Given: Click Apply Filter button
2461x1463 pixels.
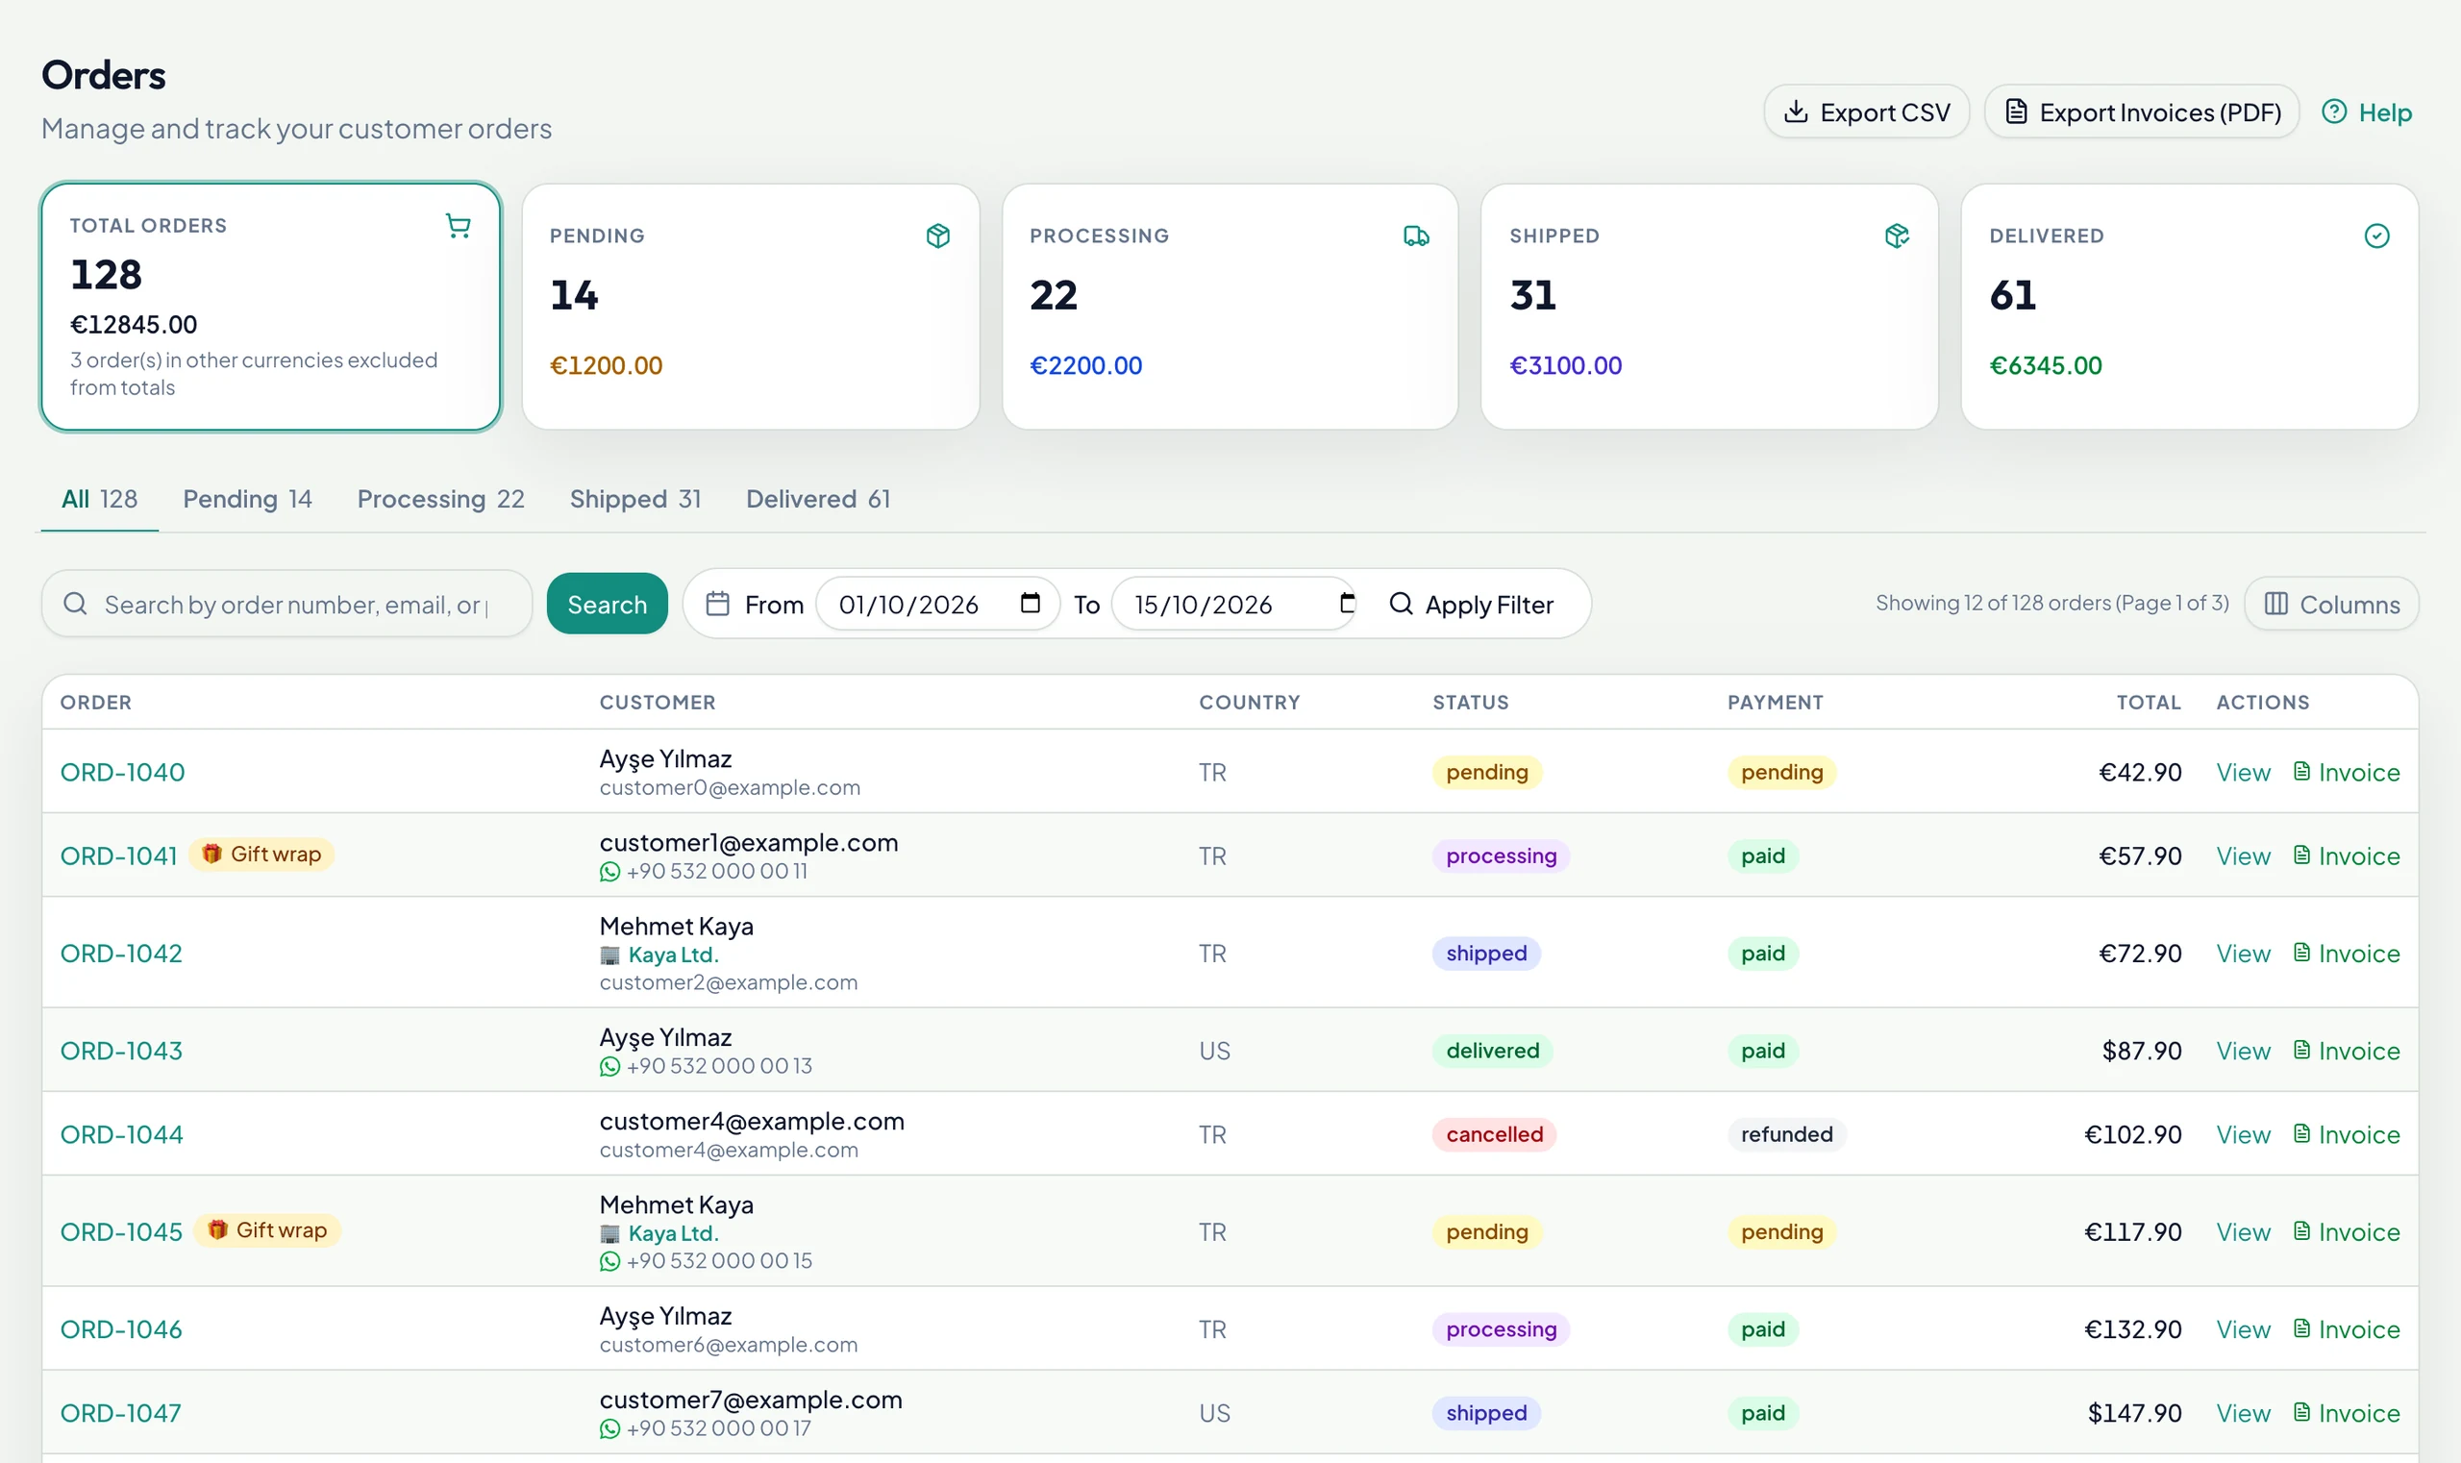Looking at the screenshot, I should 1471,604.
